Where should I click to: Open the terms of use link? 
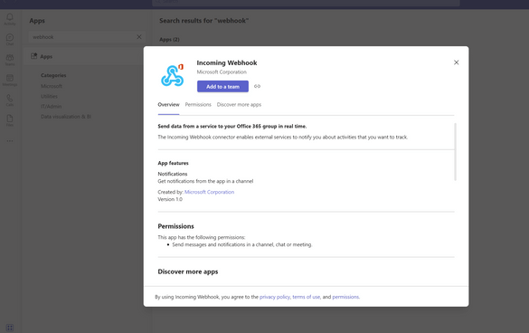pyautogui.click(x=306, y=297)
